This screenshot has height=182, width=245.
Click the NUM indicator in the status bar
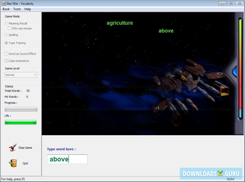click(230, 179)
